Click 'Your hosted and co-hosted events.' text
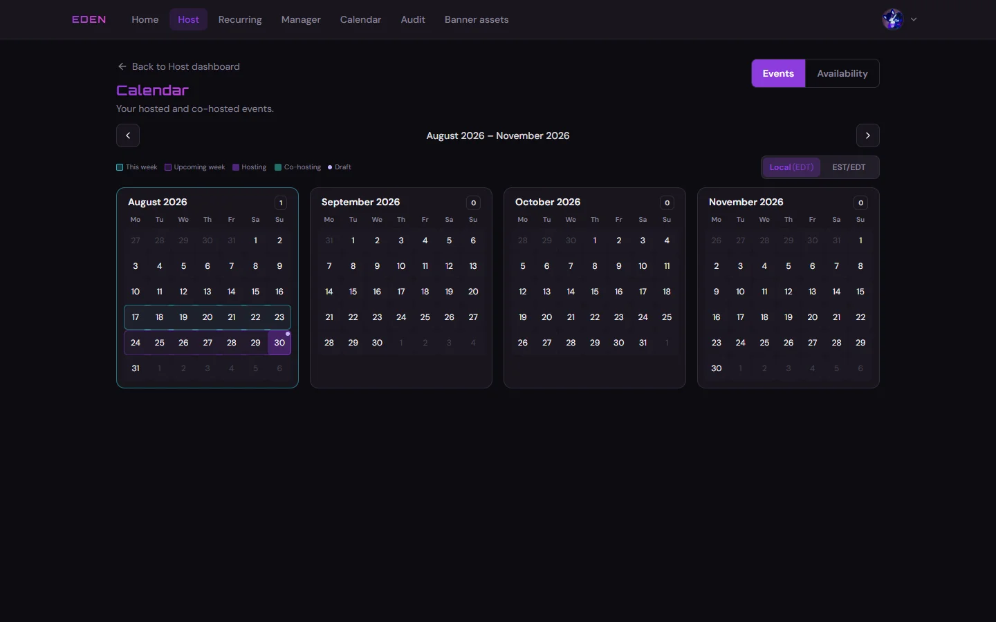 pyautogui.click(x=195, y=109)
